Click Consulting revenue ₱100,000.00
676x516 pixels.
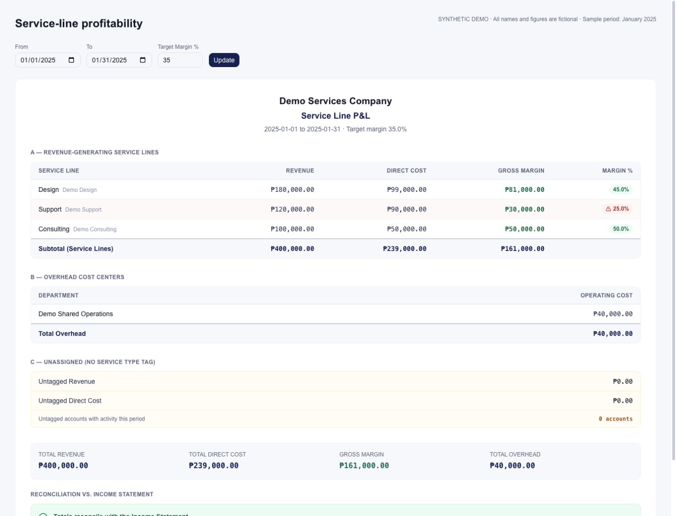[x=292, y=229]
